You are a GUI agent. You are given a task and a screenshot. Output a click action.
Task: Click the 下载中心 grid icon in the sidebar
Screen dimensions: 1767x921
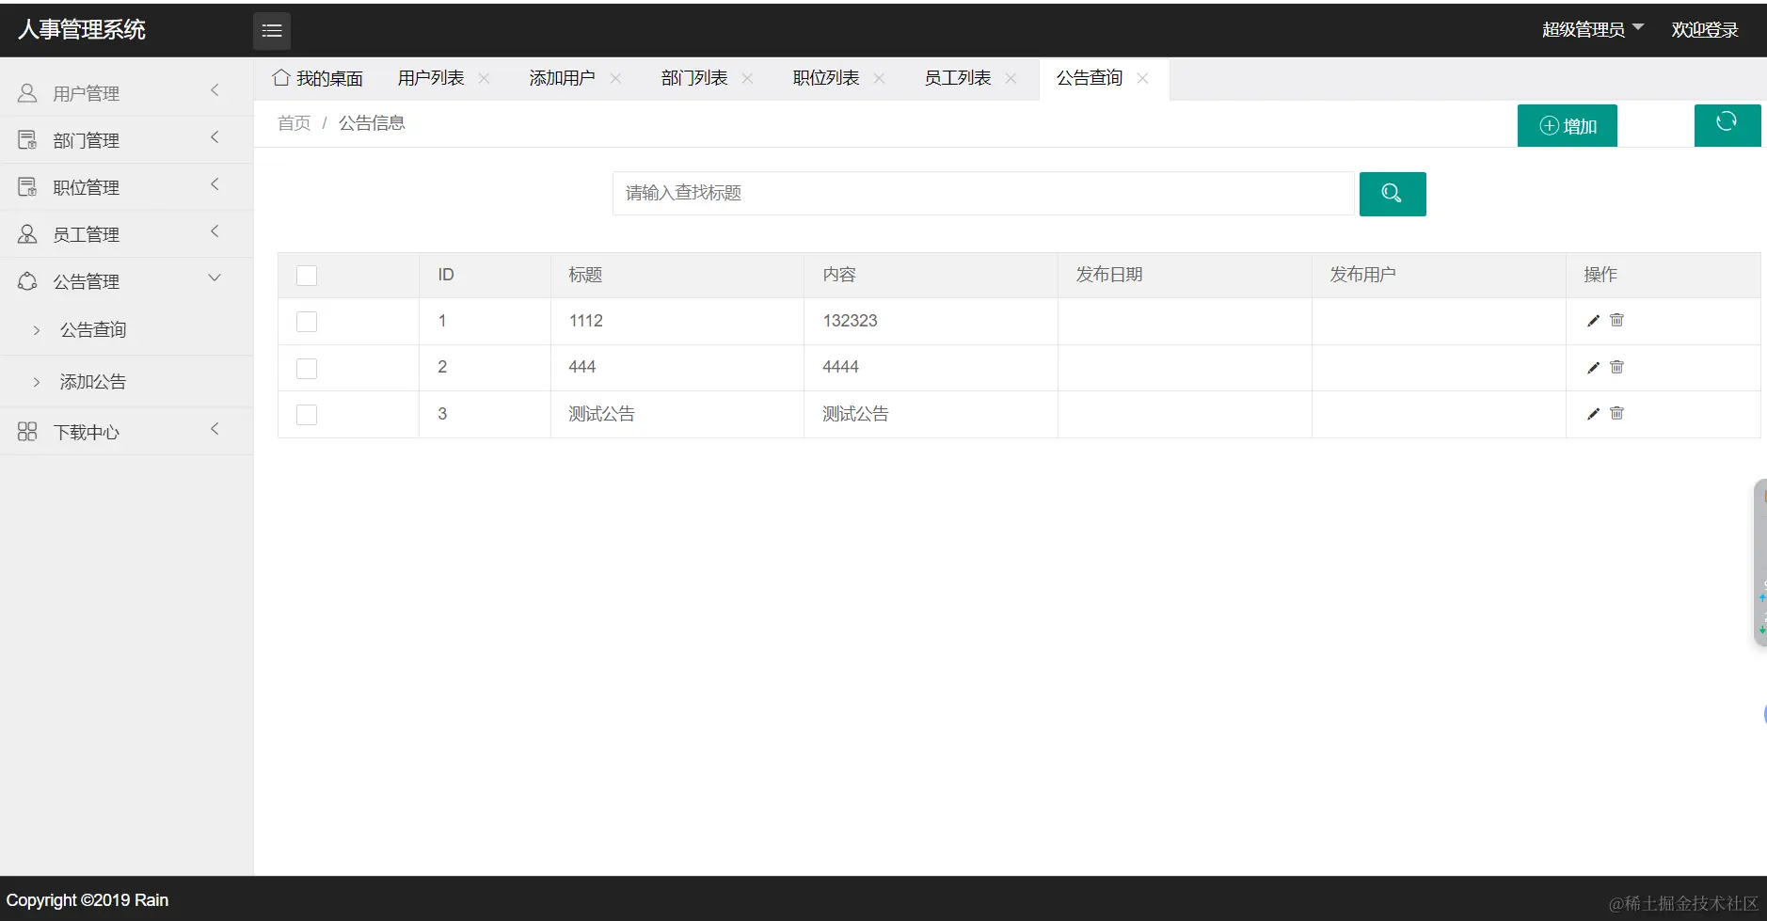click(27, 432)
